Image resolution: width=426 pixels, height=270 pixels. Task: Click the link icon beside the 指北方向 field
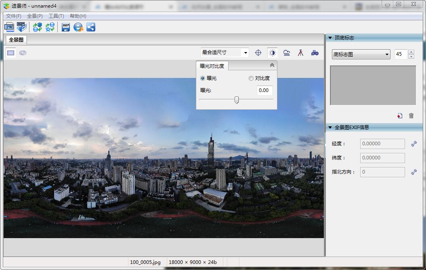414,172
